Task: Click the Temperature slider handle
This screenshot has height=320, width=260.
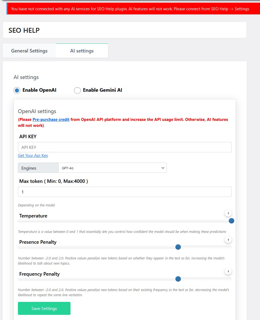Action: pyautogui.click(x=231, y=221)
